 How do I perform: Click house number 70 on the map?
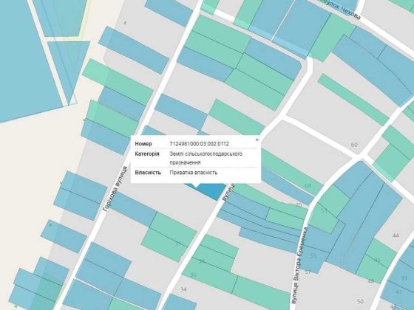click(x=299, y=205)
